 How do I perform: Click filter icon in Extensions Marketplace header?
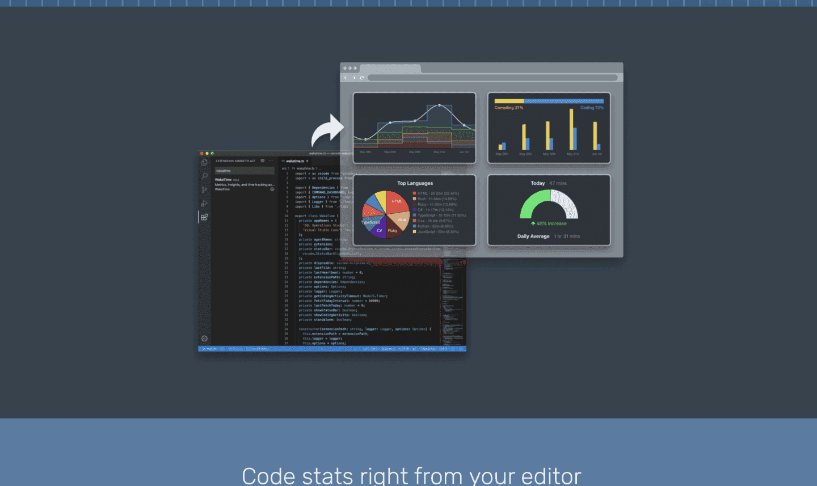262,161
